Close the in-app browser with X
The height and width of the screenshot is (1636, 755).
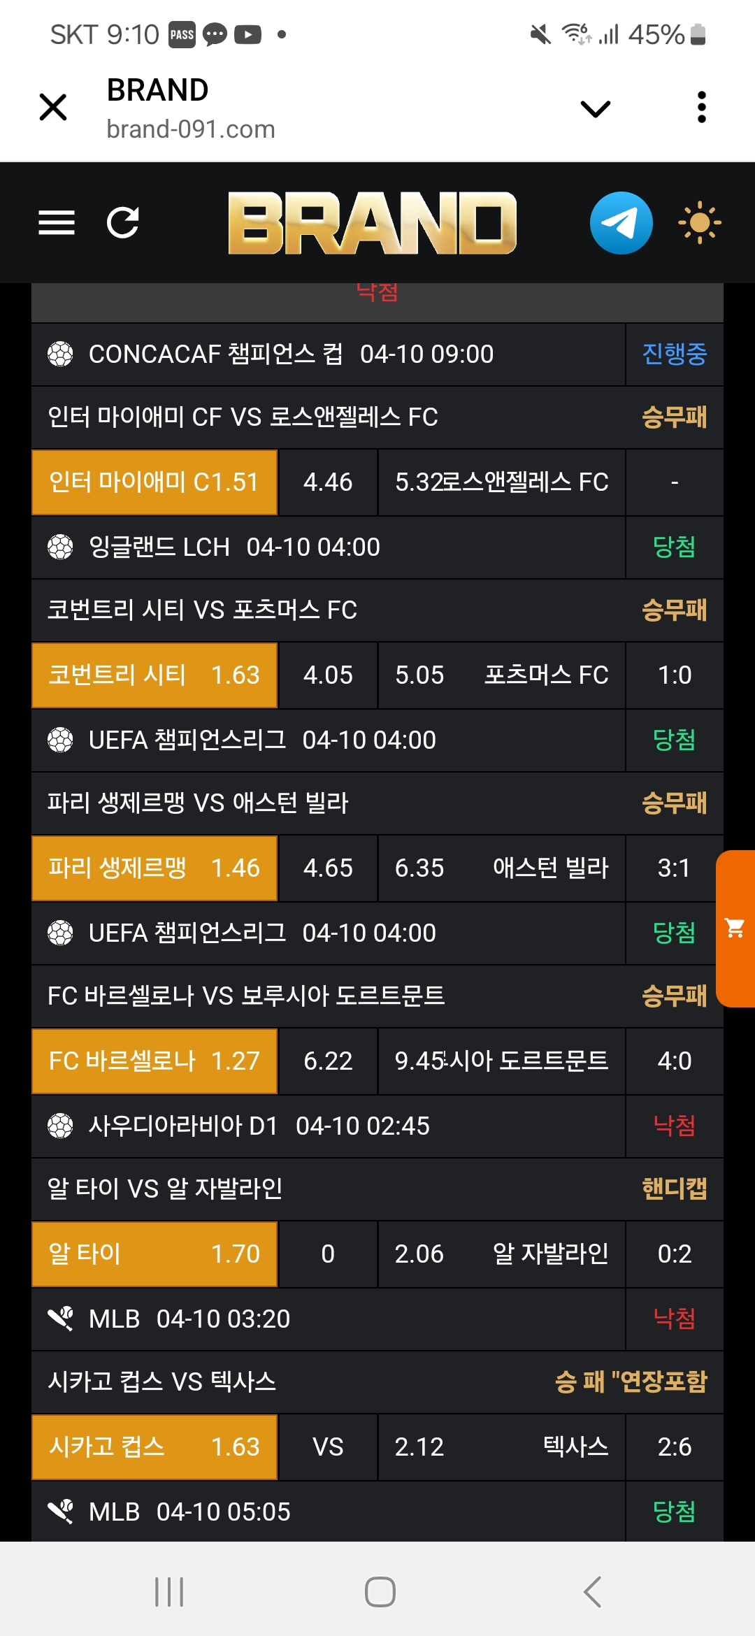pos(53,108)
